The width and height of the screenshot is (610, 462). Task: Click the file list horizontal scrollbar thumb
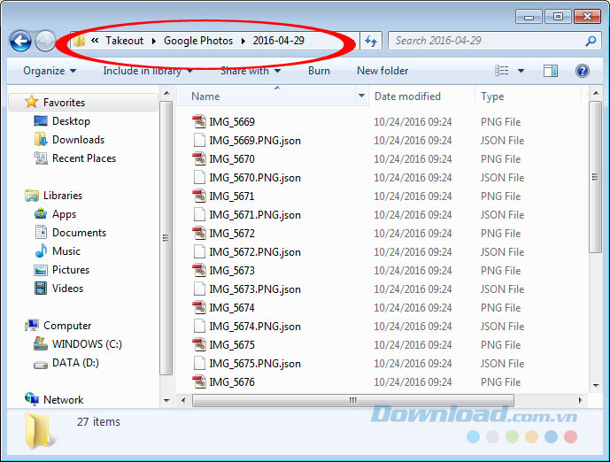tap(353, 400)
